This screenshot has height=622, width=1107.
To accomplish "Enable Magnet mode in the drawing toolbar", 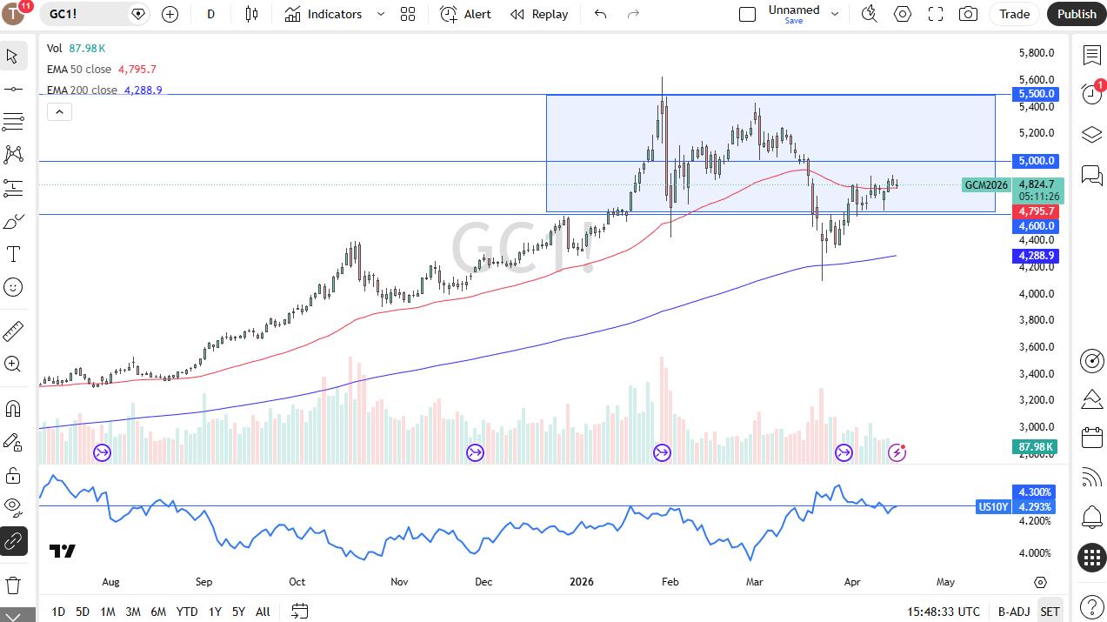I will point(13,408).
